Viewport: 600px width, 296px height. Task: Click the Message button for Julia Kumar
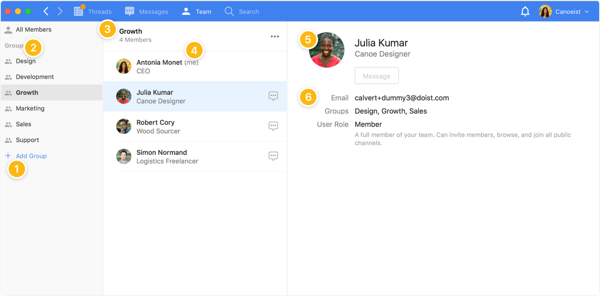point(376,76)
